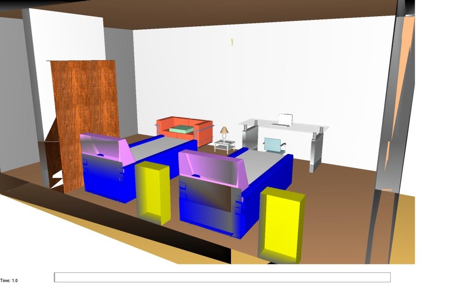Select the right bed's pink headboard

tap(211, 168)
